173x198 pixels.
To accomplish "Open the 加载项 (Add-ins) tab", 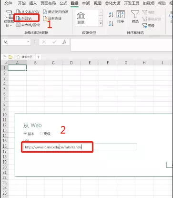I will 149,3.
